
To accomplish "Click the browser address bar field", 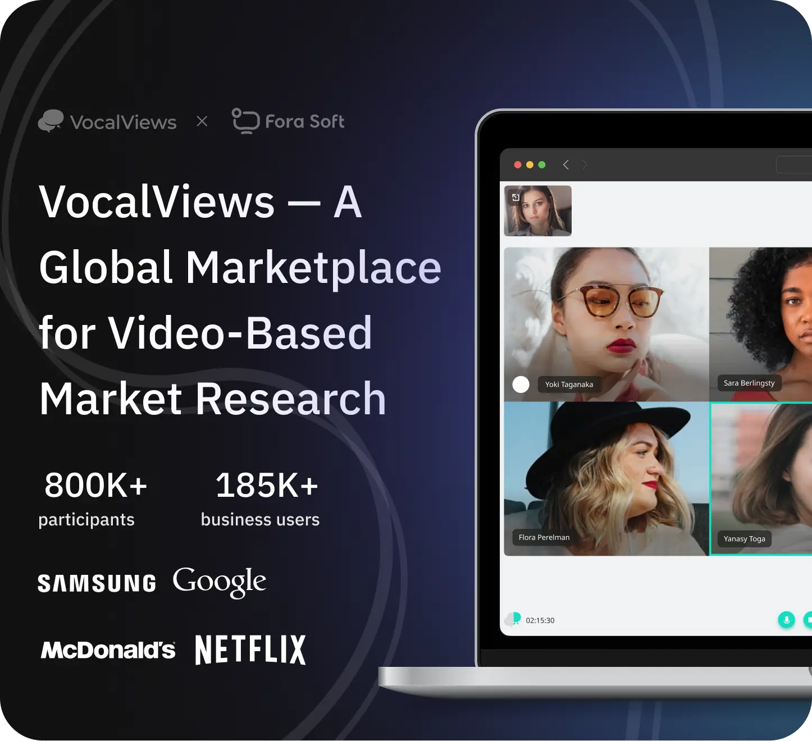I will pyautogui.click(x=794, y=164).
